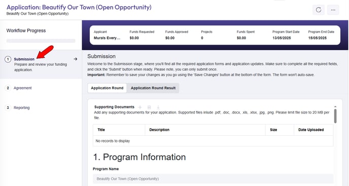Click the 'Program Name' field label

coord(106,169)
